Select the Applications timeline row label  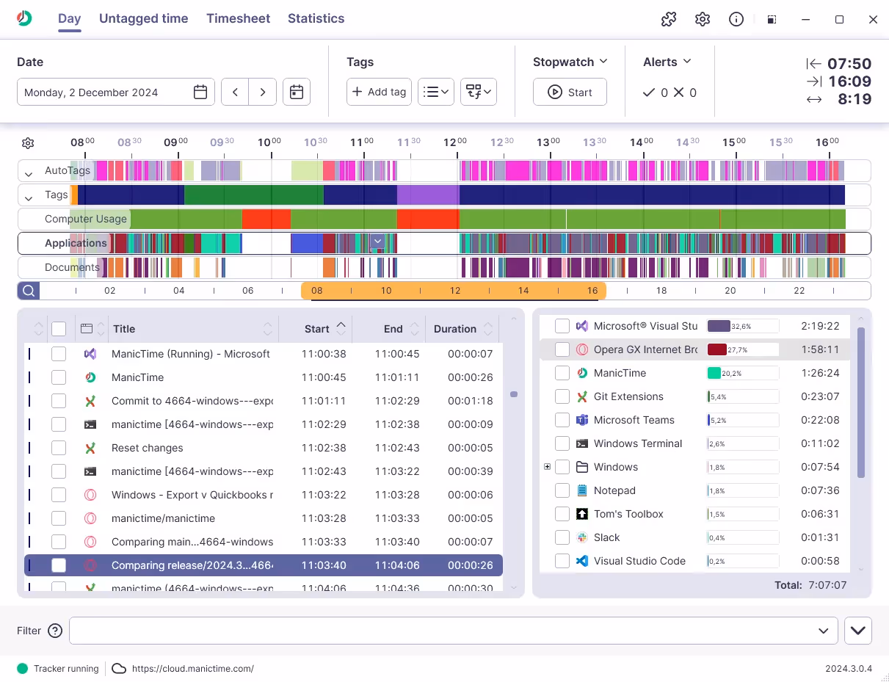point(76,243)
